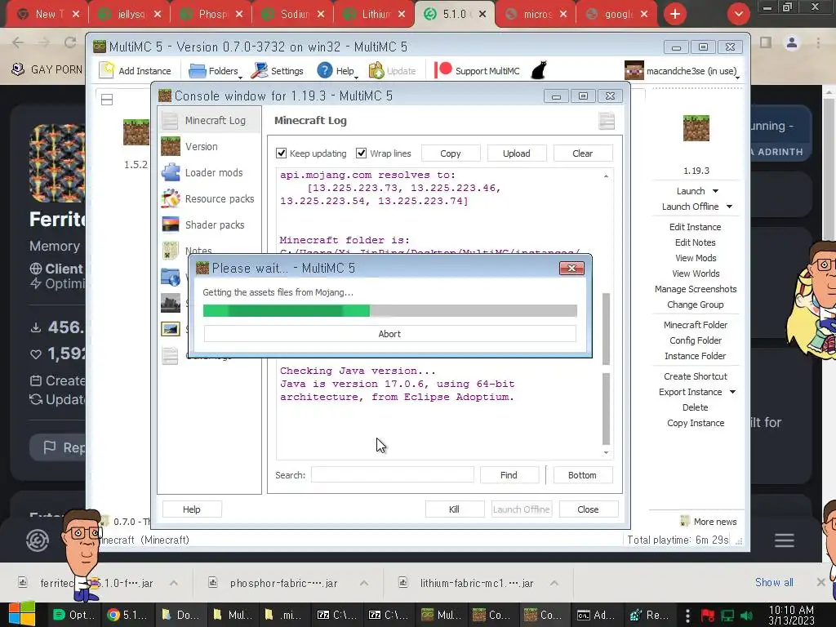Click Support MultiMC Patreon button

click(x=477, y=70)
